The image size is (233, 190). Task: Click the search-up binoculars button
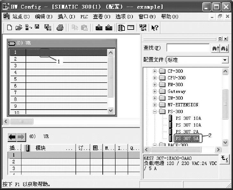click(216, 48)
